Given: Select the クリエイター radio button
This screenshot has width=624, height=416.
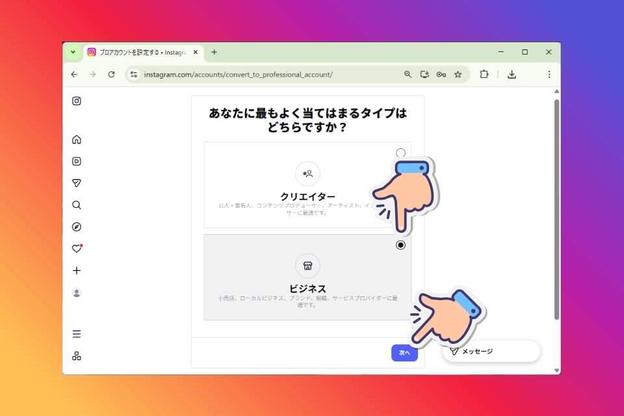Looking at the screenshot, I should point(400,153).
